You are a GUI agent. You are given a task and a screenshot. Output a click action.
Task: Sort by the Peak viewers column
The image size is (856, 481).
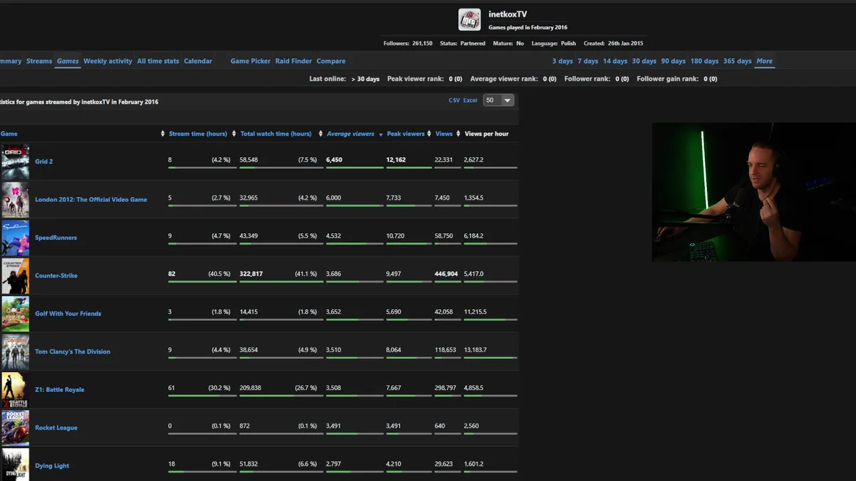(405, 134)
